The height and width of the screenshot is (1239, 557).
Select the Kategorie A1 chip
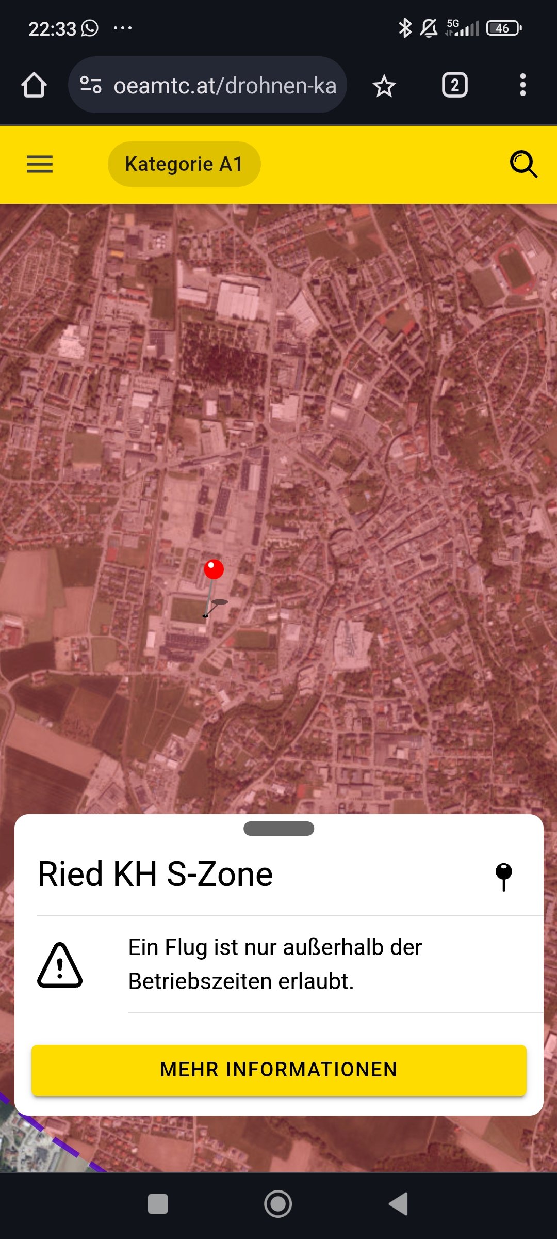[x=184, y=164]
